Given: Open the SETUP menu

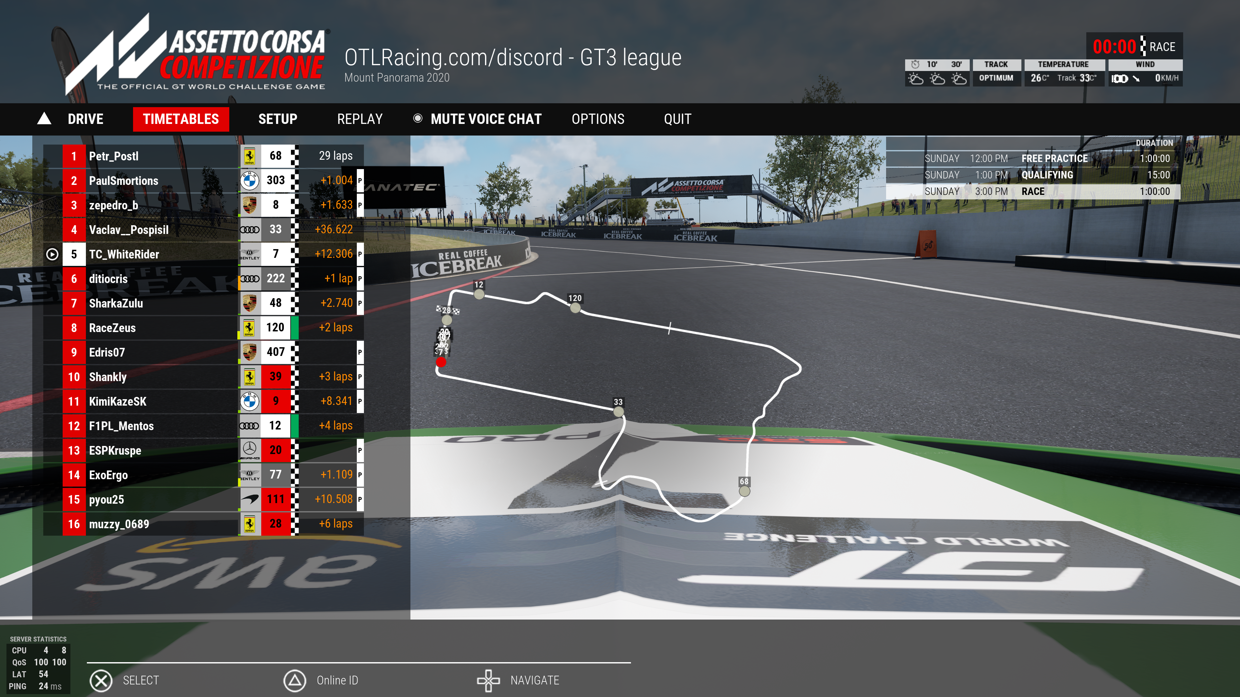Looking at the screenshot, I should click(278, 119).
